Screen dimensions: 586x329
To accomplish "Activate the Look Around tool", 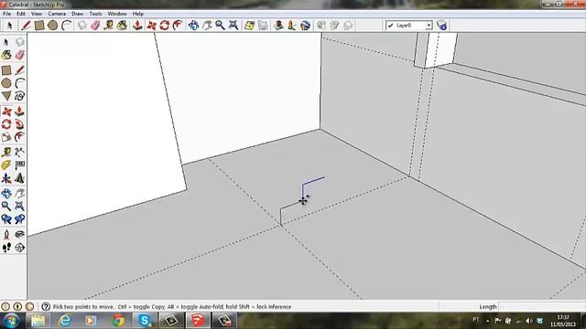I will pyautogui.click(x=19, y=234).
